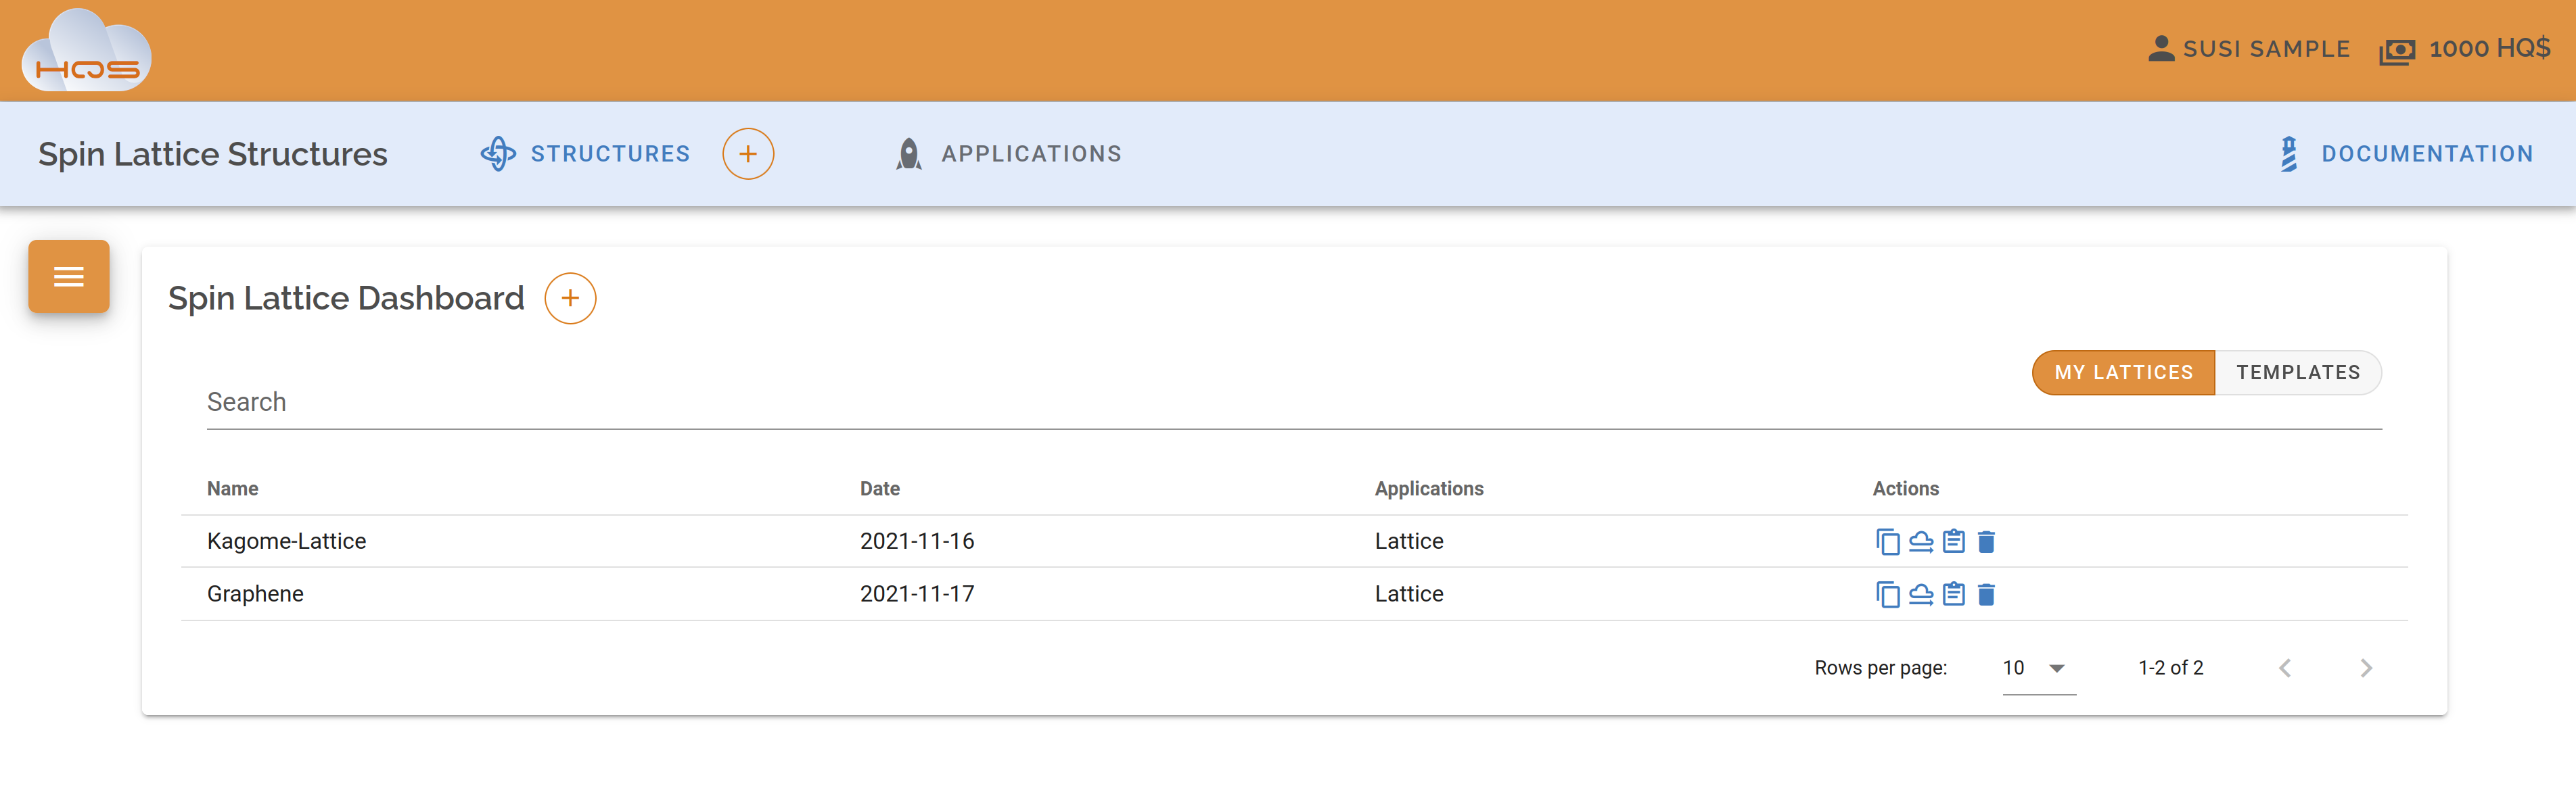Delete the Graphene lattice
This screenshot has height=807, width=2576.
1987,594
